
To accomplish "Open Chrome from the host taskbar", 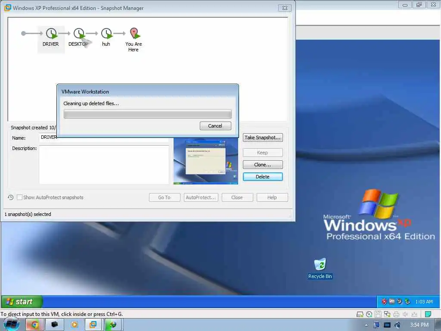I will [x=35, y=325].
